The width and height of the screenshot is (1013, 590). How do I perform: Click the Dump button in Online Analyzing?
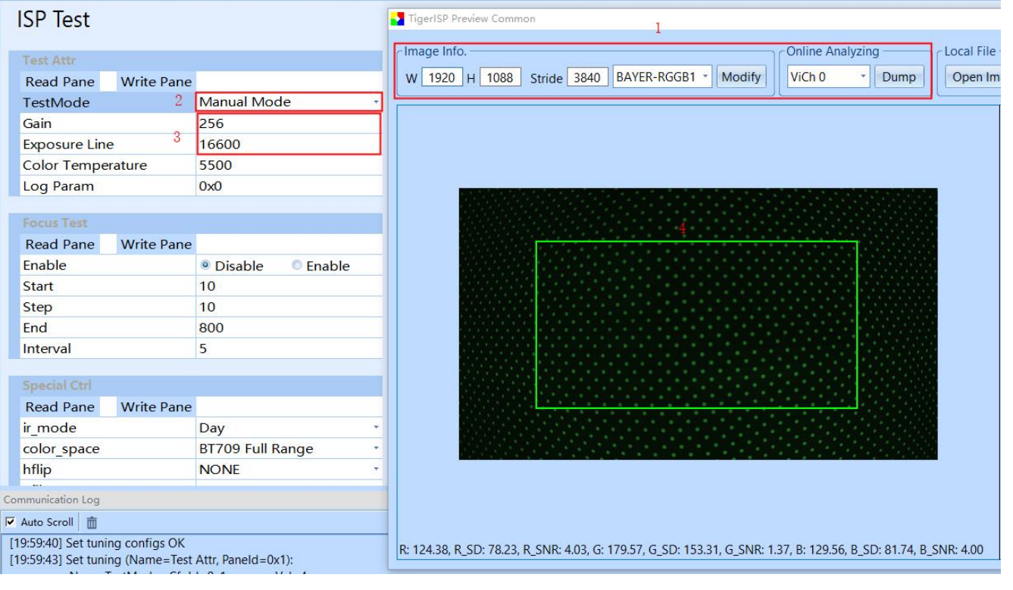(x=899, y=76)
